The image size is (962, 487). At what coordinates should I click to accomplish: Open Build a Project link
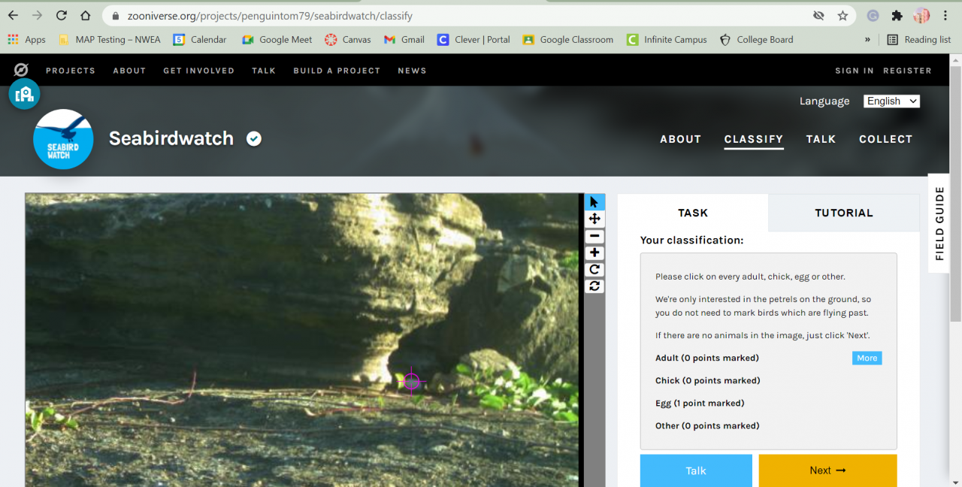coord(337,71)
